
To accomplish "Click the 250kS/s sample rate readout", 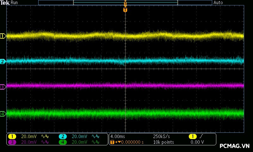I will click(161, 136).
